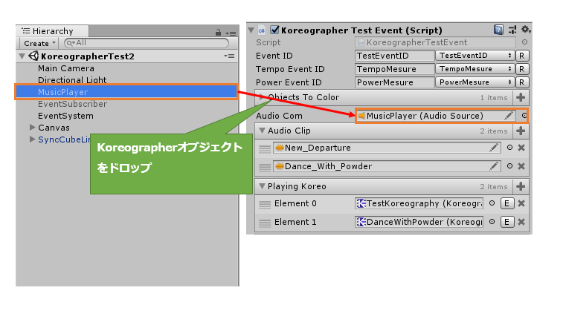This screenshot has height=325, width=566.
Task: Open object picker for Element 0
Action: tap(492, 203)
